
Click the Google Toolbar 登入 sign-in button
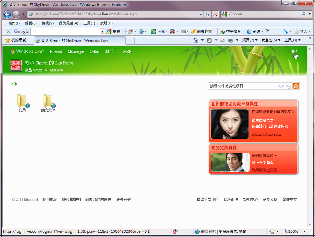pyautogui.click(x=302, y=31)
